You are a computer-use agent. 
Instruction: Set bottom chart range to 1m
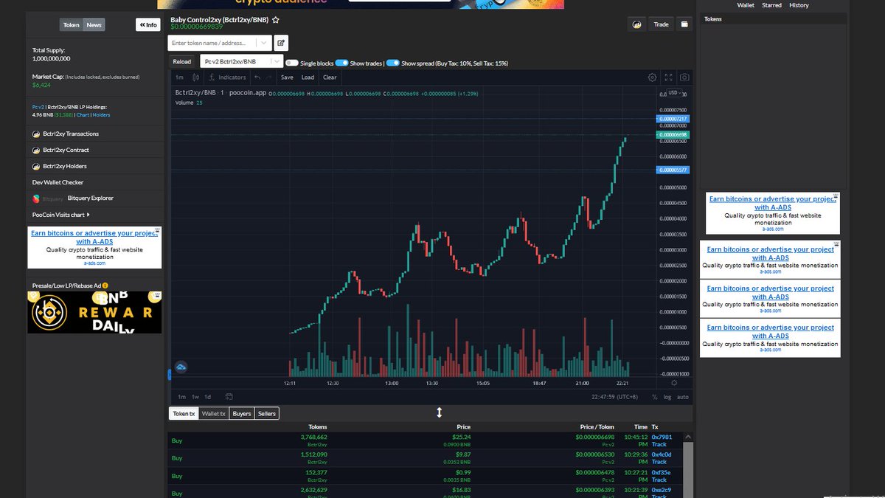click(x=181, y=397)
